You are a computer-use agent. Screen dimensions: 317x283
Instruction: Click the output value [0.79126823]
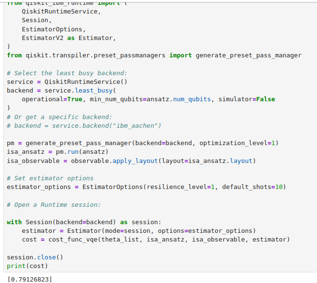(x=29, y=279)
